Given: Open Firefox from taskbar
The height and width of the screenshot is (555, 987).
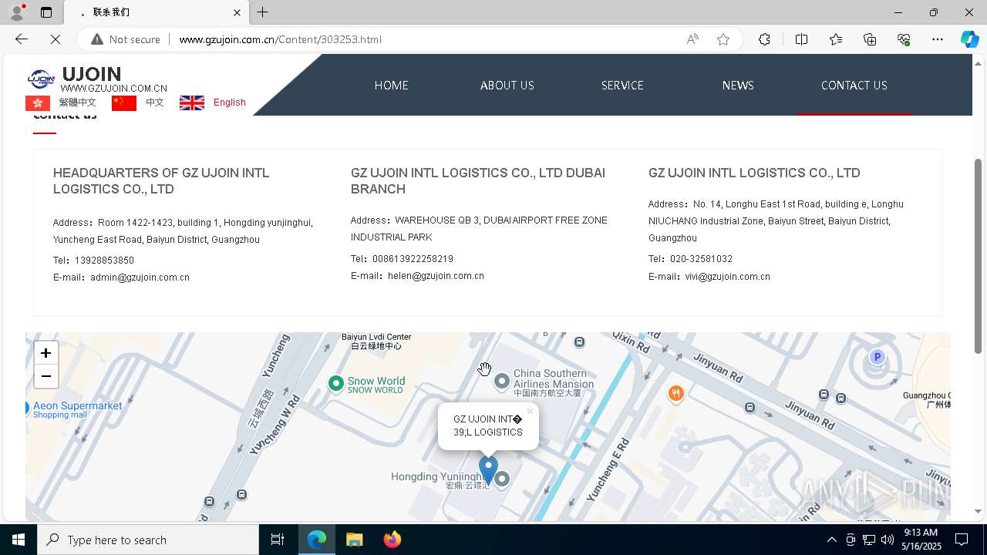Looking at the screenshot, I should coord(392,540).
